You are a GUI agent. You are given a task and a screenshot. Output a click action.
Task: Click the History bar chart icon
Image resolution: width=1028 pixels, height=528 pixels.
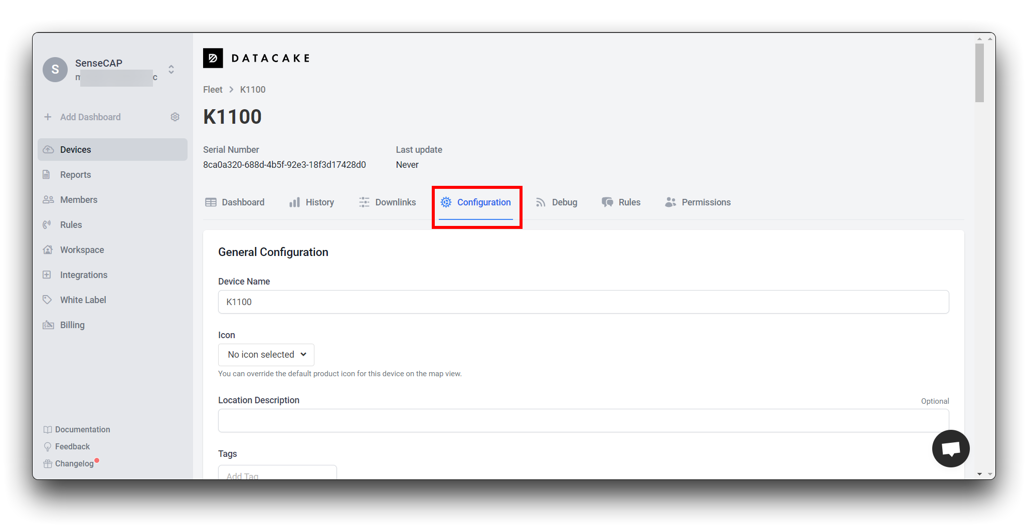click(294, 202)
